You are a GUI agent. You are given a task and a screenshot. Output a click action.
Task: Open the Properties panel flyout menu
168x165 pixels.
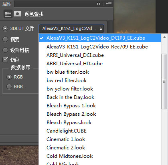coord(109,4)
